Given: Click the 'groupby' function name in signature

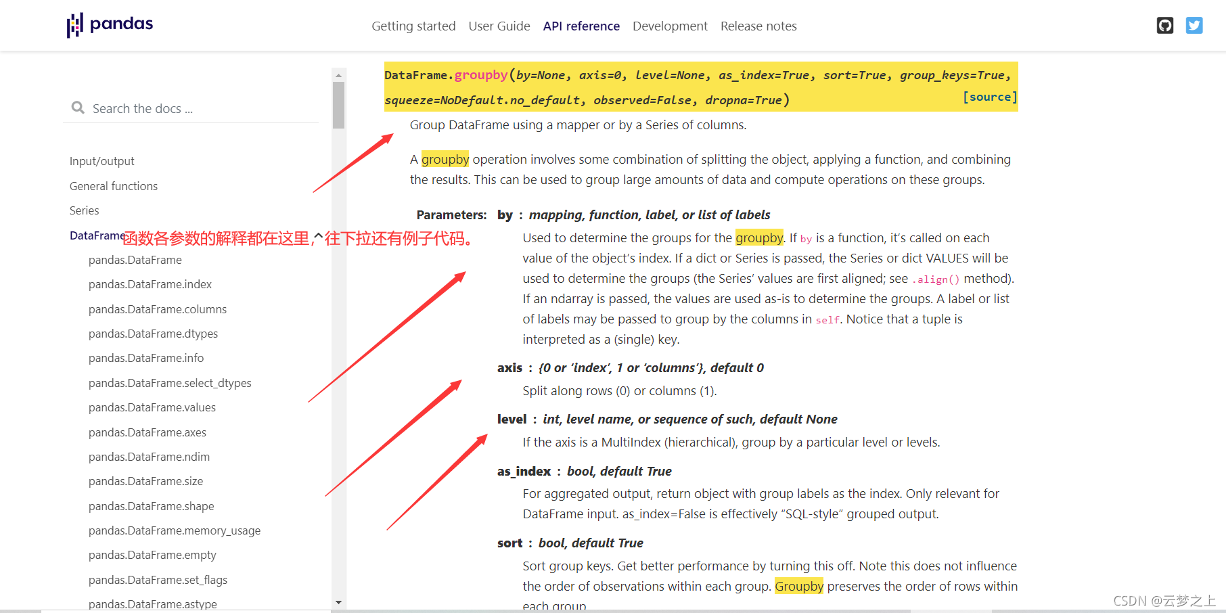Looking at the screenshot, I should click(x=481, y=75).
